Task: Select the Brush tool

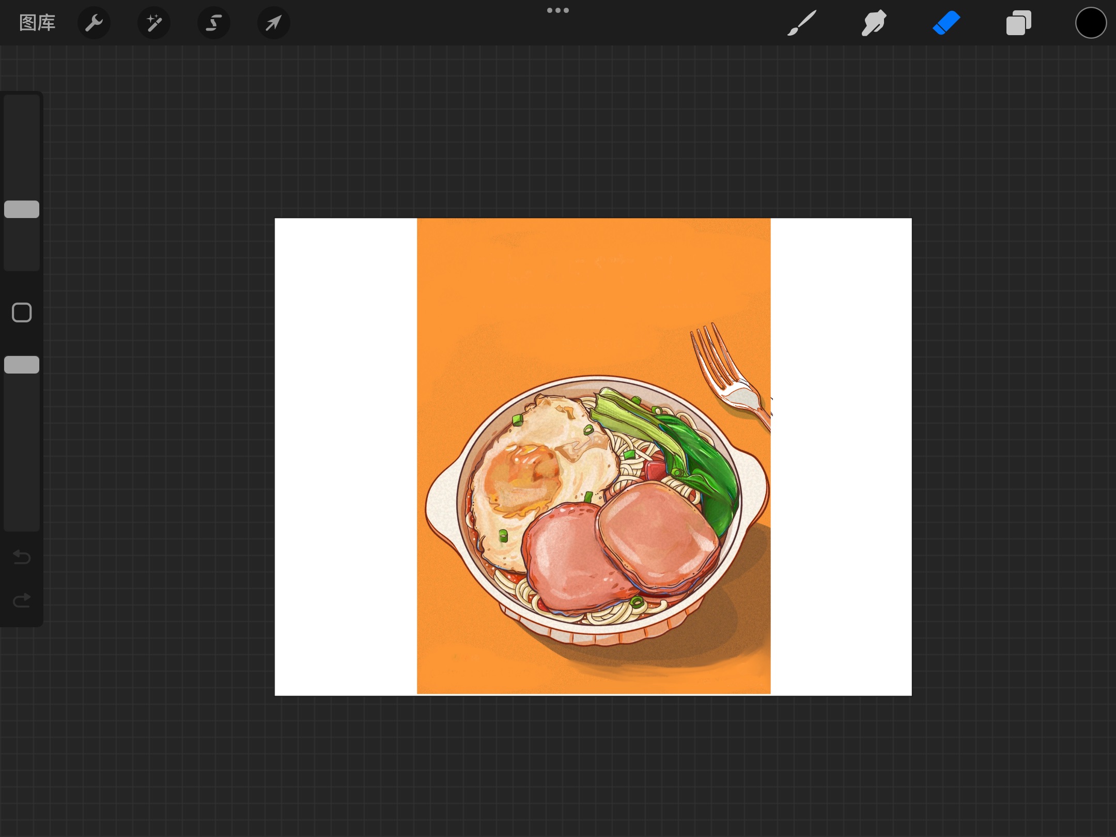Action: pyautogui.click(x=802, y=23)
